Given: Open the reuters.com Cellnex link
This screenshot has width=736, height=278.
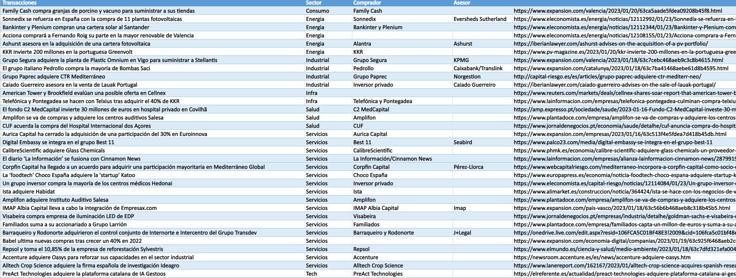Looking at the screenshot, I should coord(625,93).
